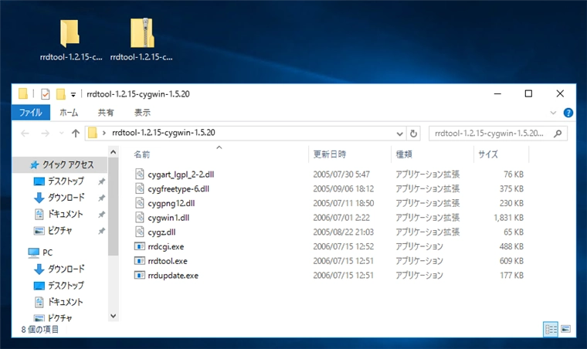
Task: Go back with the back arrow
Action: [25, 133]
